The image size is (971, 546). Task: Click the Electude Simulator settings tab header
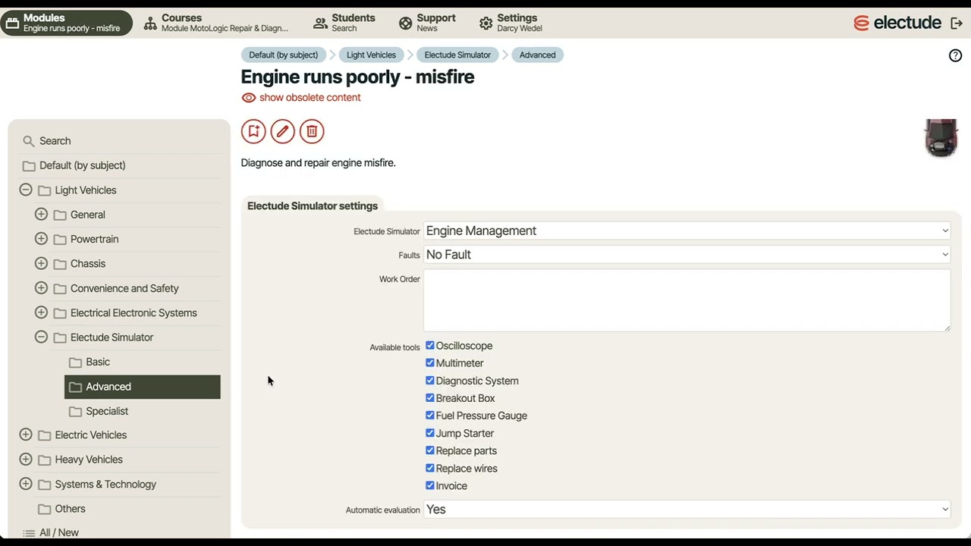[313, 206]
